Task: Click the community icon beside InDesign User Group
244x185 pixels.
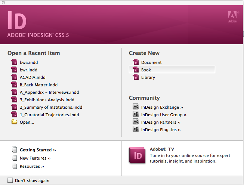Action: click(136, 114)
